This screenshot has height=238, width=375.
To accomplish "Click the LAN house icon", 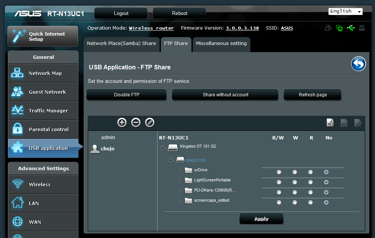I will click(18, 202).
